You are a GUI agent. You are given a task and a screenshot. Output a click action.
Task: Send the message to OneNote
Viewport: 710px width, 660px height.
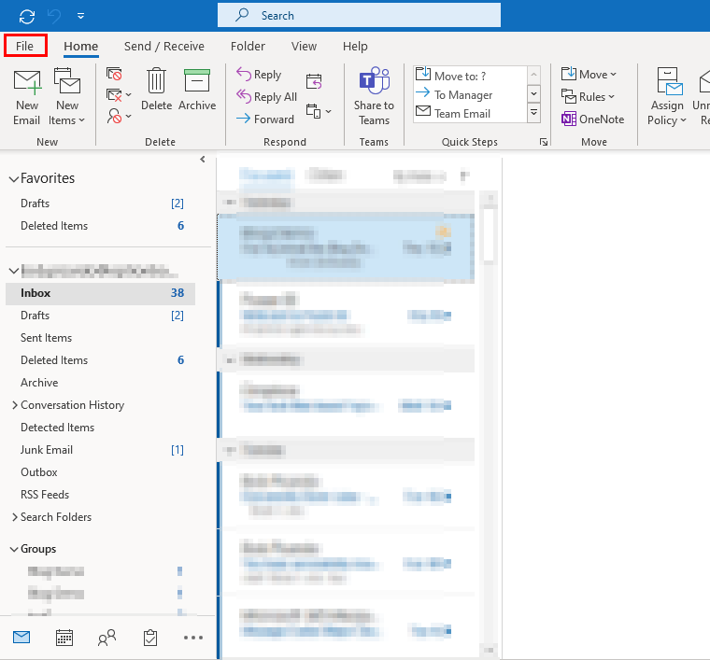click(592, 119)
